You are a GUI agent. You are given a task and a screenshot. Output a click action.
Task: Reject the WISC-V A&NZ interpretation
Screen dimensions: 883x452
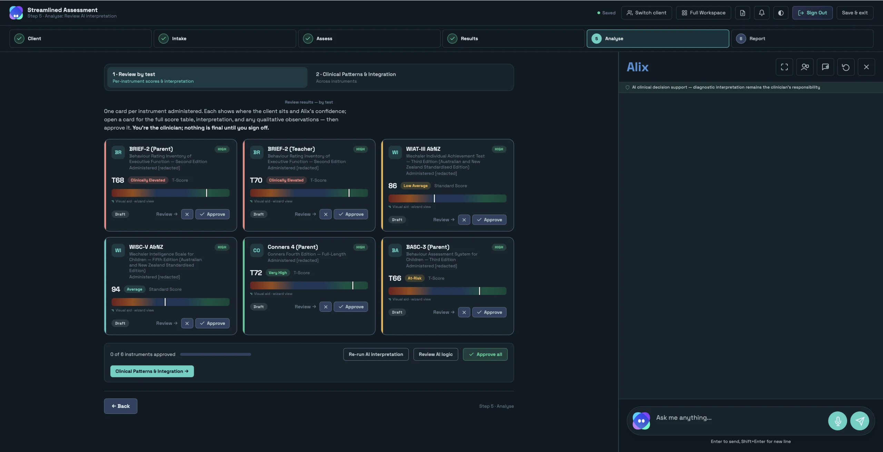pos(187,323)
